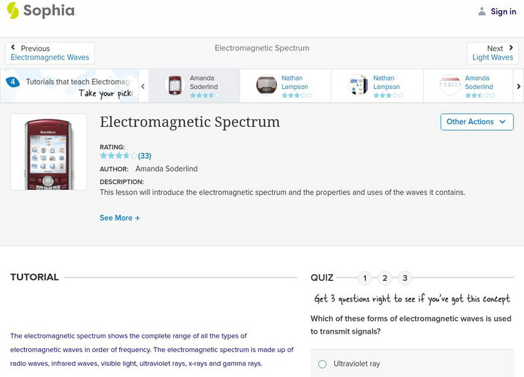Open the Other Actions dropdown
This screenshot has height=377, width=524.
[476, 122]
